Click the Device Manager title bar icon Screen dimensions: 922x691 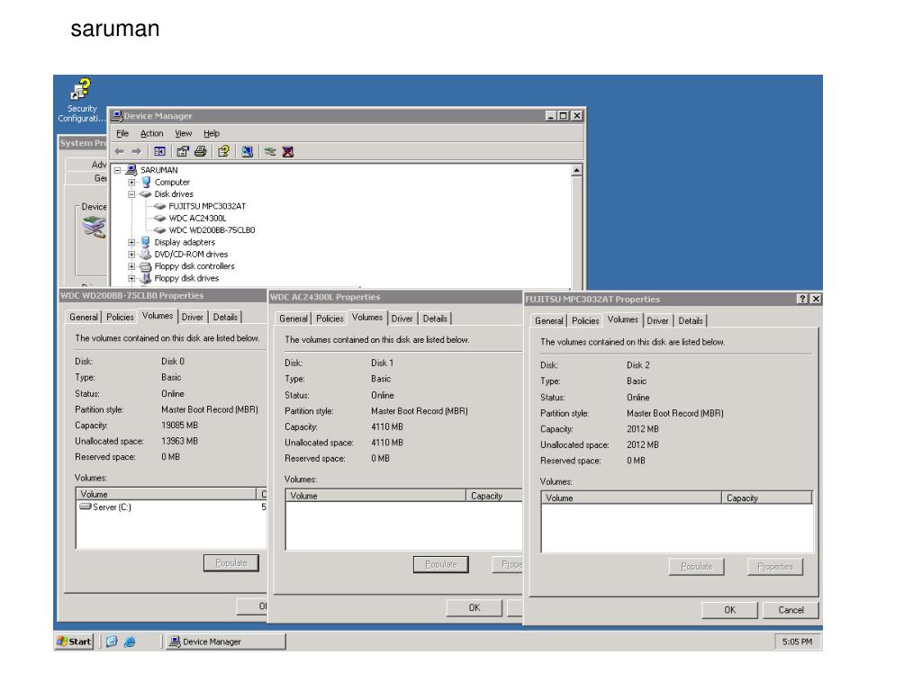(x=116, y=116)
